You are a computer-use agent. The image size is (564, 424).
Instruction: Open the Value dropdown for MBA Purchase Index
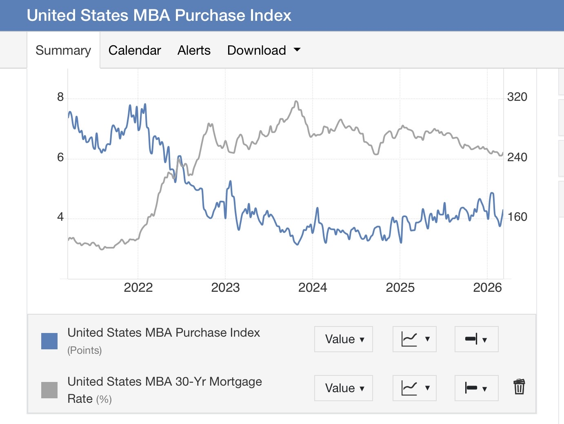click(344, 339)
